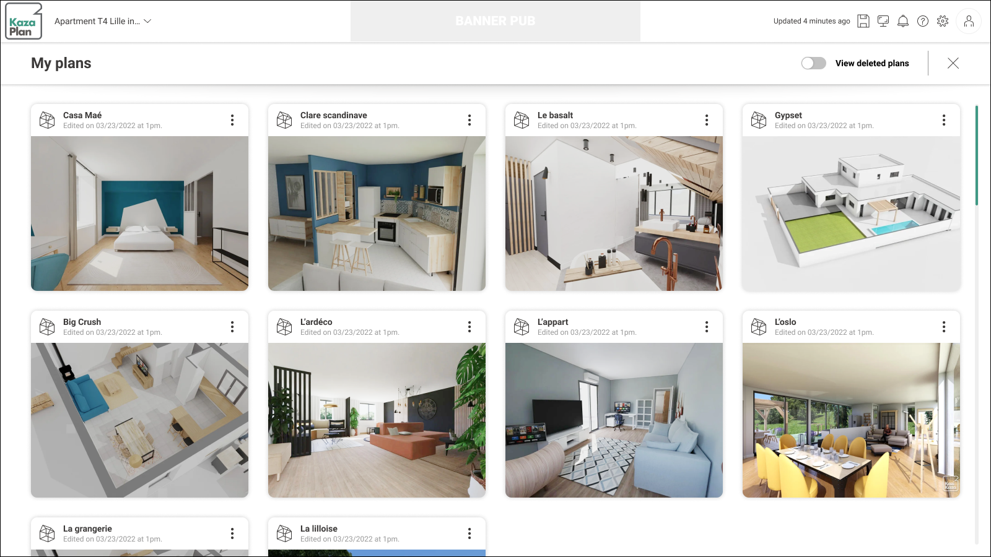Click the Updated 4 minutes ago status
The height and width of the screenshot is (557, 991).
811,21
